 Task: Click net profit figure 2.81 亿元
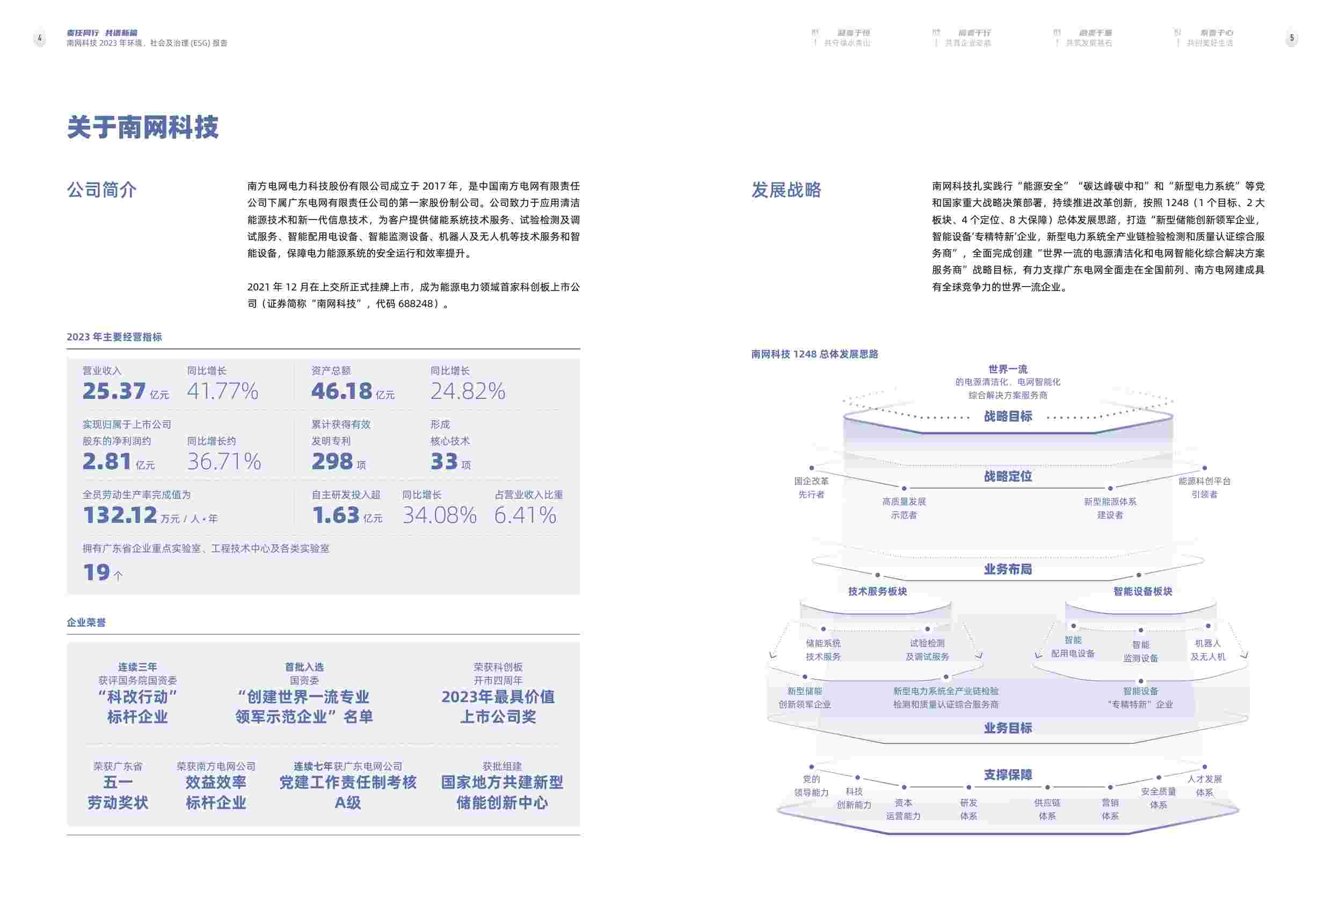[x=119, y=462]
